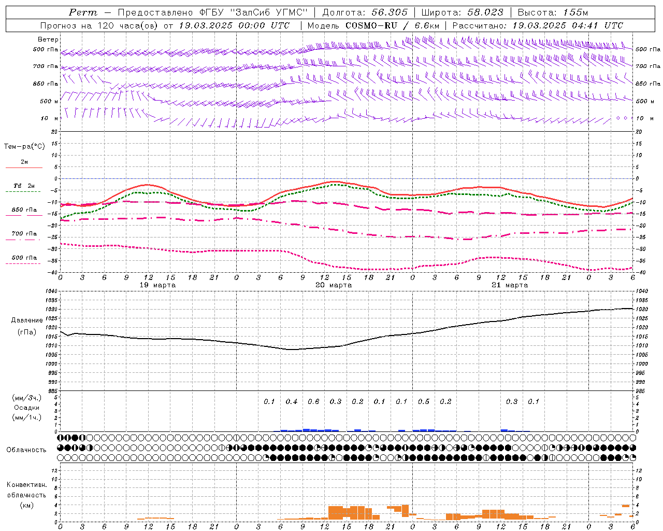The image size is (663, 531).
Task: Click the "Конвективн." convective cloud label
Action: [x=27, y=485]
